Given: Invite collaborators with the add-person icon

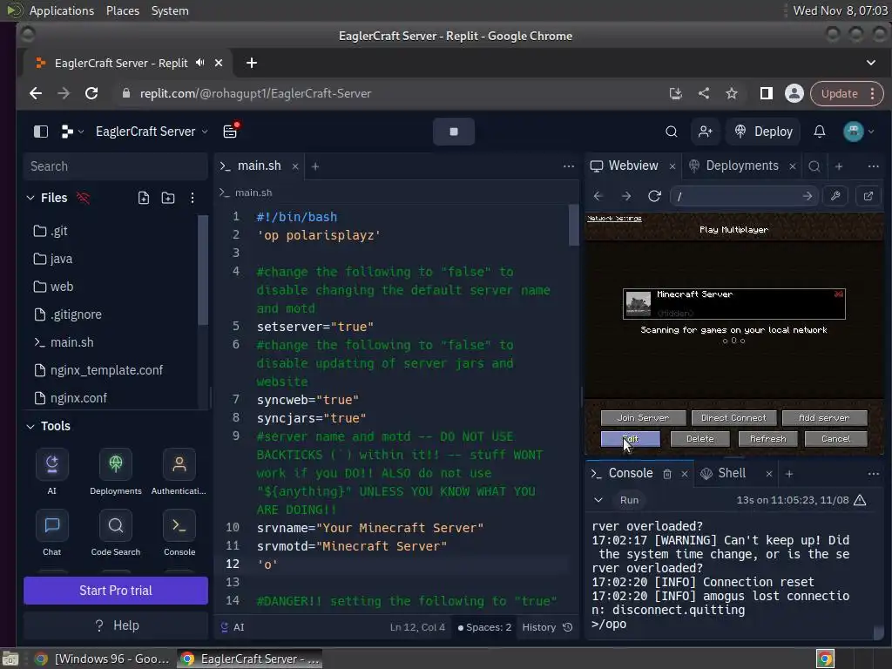Looking at the screenshot, I should (x=706, y=132).
